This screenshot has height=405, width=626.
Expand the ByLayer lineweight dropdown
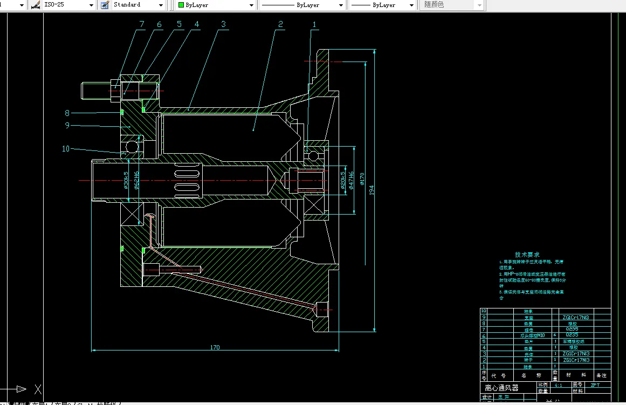tap(411, 5)
